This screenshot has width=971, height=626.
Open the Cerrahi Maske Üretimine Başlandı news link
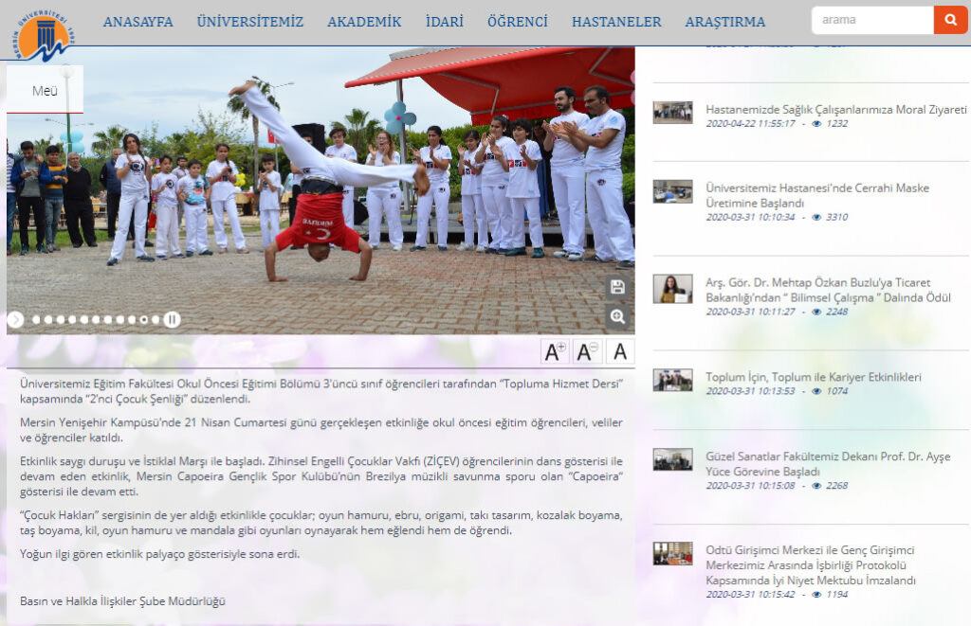click(x=816, y=195)
